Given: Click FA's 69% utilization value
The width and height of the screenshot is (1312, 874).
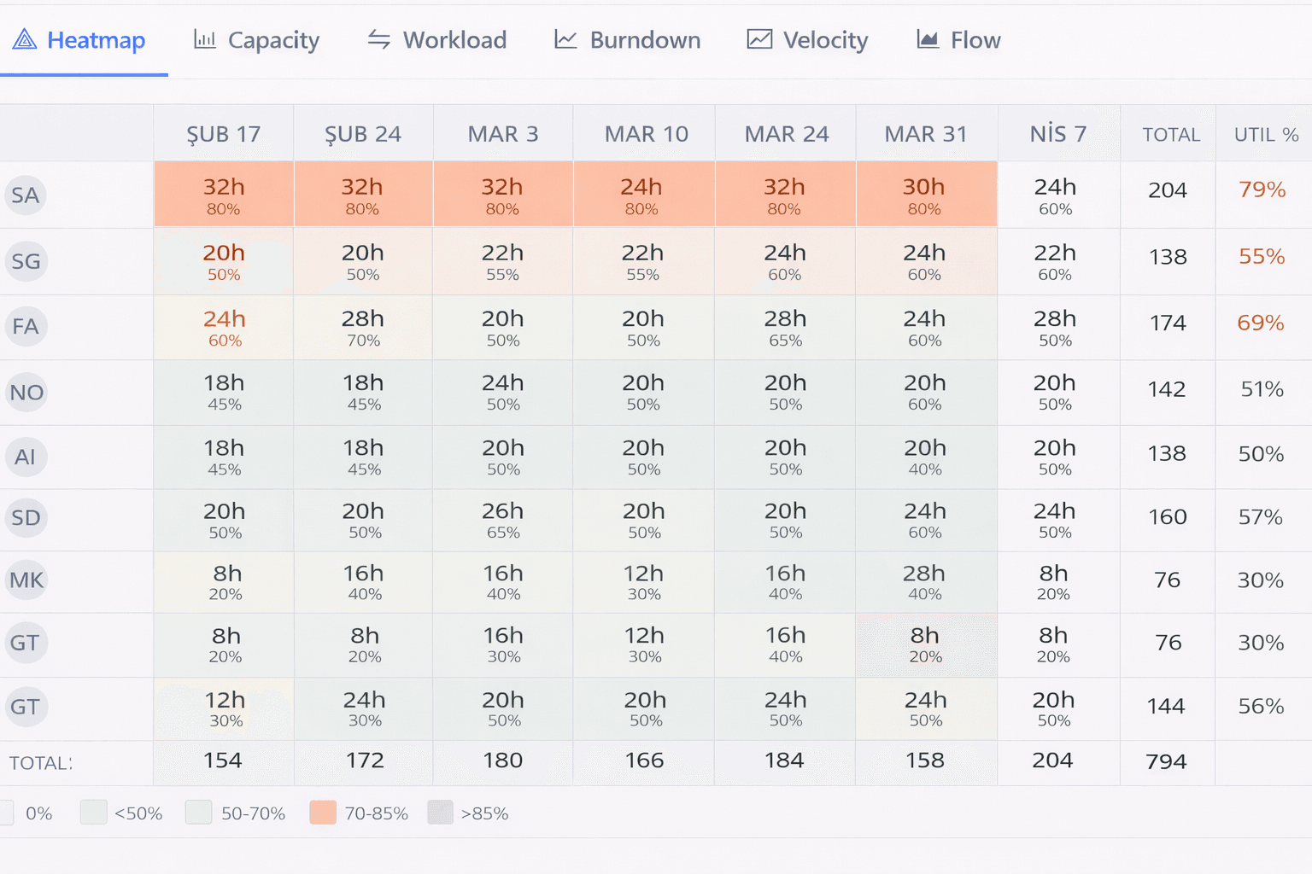Looking at the screenshot, I should pyautogui.click(x=1261, y=323).
